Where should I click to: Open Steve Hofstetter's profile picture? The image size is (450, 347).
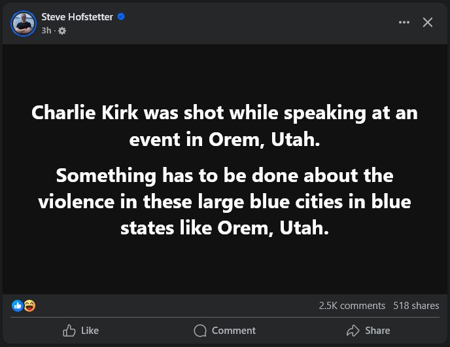24,23
